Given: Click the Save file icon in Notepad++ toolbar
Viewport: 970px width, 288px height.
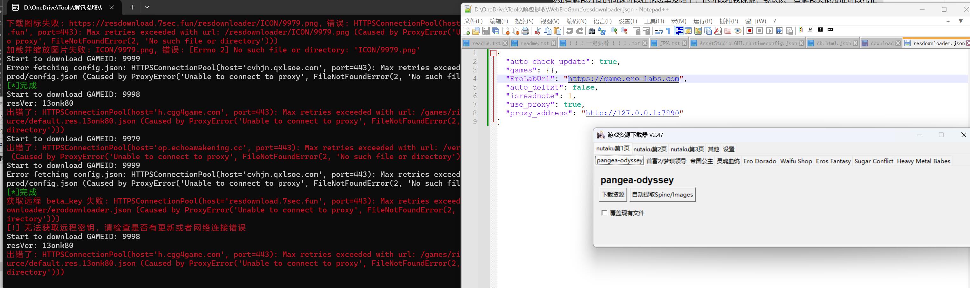Looking at the screenshot, I should [x=486, y=31].
